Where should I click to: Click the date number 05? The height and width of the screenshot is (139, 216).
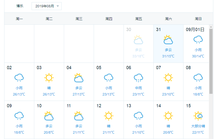[x=99, y=68]
